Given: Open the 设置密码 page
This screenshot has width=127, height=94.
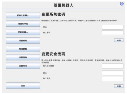Looking at the screenshot, I should [x=23, y=41].
